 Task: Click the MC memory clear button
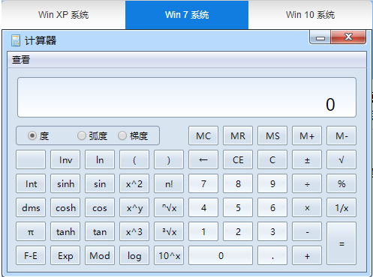(x=203, y=136)
